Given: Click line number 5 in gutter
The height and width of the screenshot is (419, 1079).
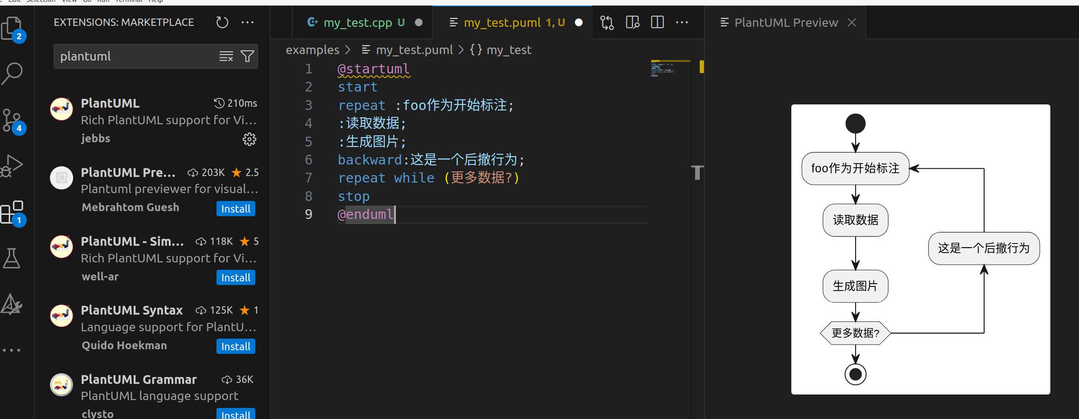Looking at the screenshot, I should pyautogui.click(x=308, y=141).
